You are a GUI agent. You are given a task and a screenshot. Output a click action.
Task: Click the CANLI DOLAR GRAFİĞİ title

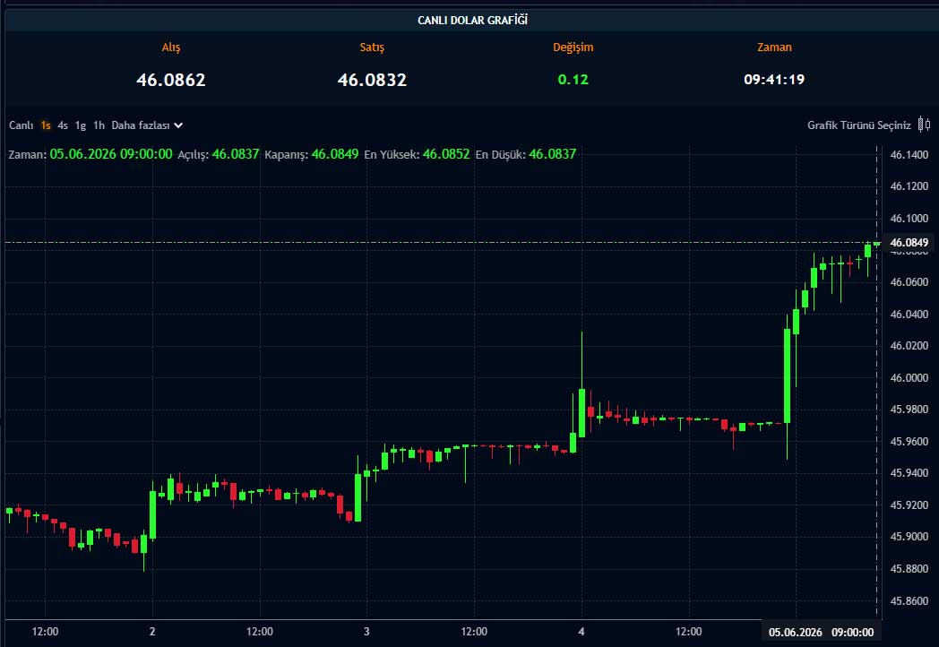pos(472,20)
